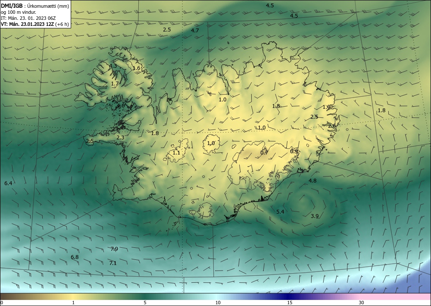This screenshot has width=431, height=306.
Task: Click the 4.7 precipitable water value
Action: [195, 31]
